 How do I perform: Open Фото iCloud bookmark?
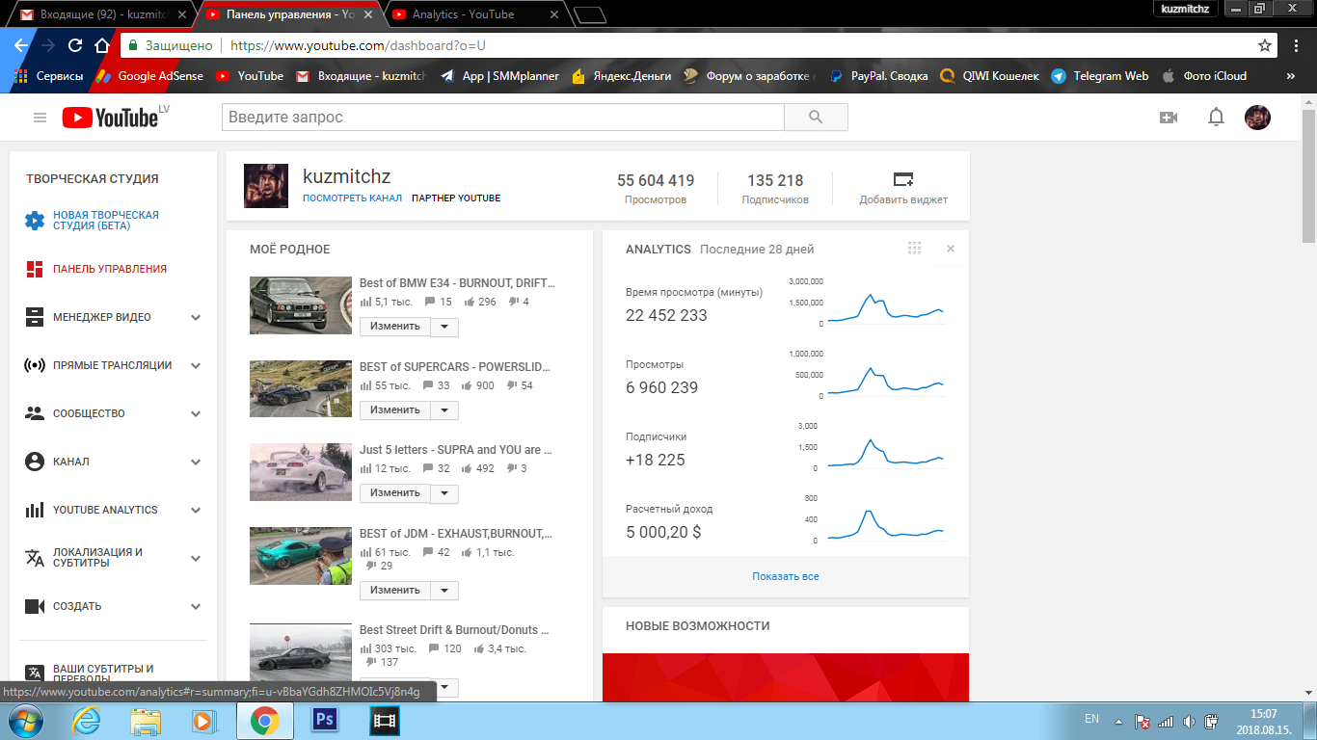pos(1204,76)
